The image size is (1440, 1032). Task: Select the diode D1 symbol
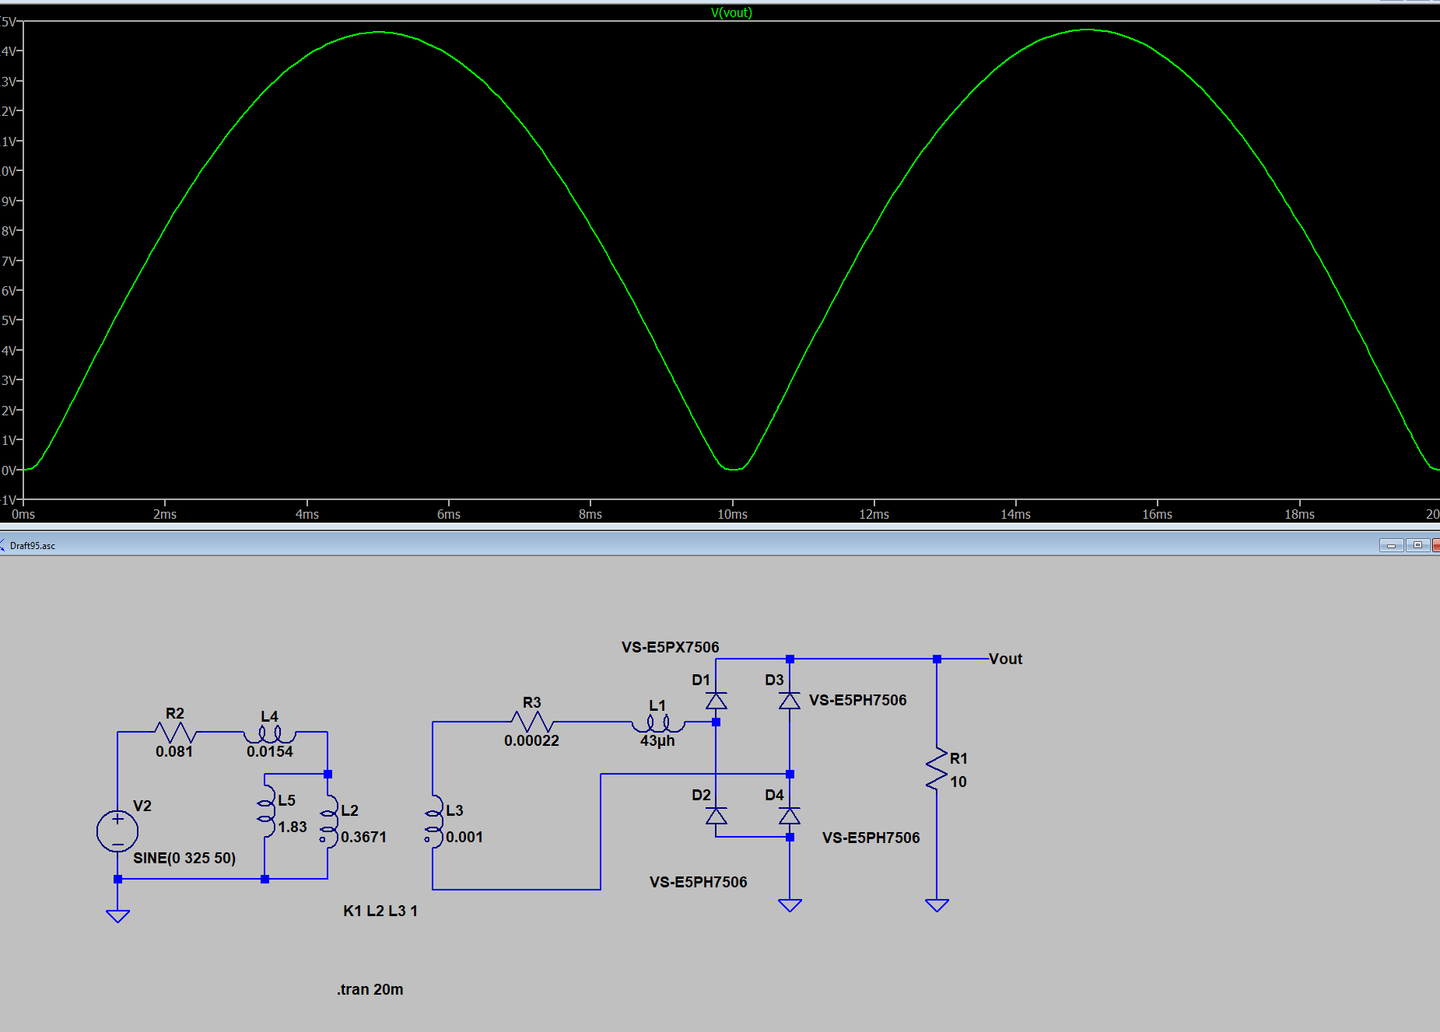[x=716, y=701]
